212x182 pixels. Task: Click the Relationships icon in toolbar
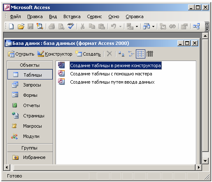[x=196, y=26]
